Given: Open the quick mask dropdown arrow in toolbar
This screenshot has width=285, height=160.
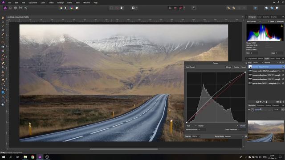Looking at the screenshot, I should (x=137, y=8).
